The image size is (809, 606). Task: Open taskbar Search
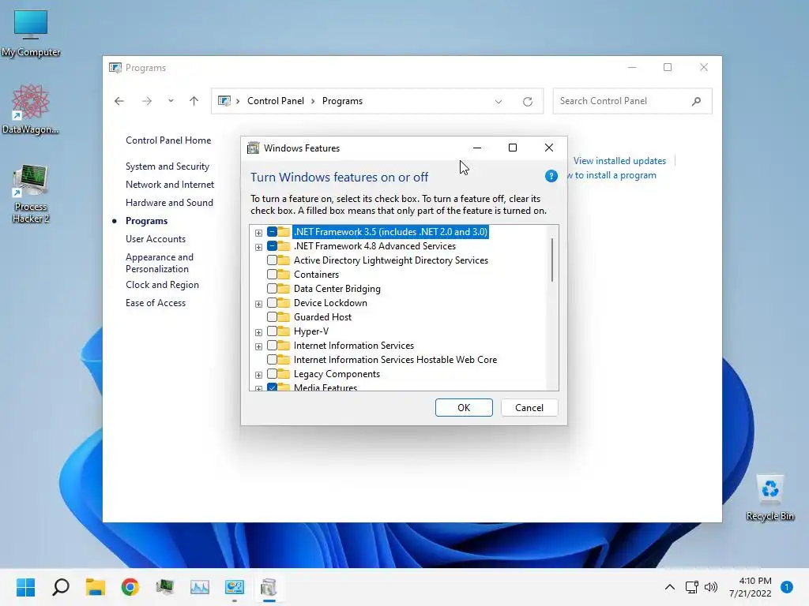coord(61,587)
